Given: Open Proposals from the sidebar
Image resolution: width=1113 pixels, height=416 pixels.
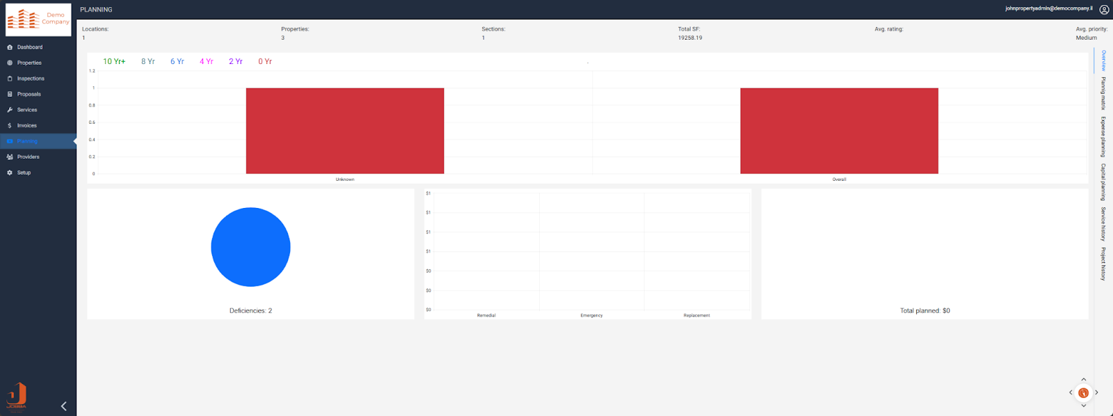Looking at the screenshot, I should (x=29, y=94).
